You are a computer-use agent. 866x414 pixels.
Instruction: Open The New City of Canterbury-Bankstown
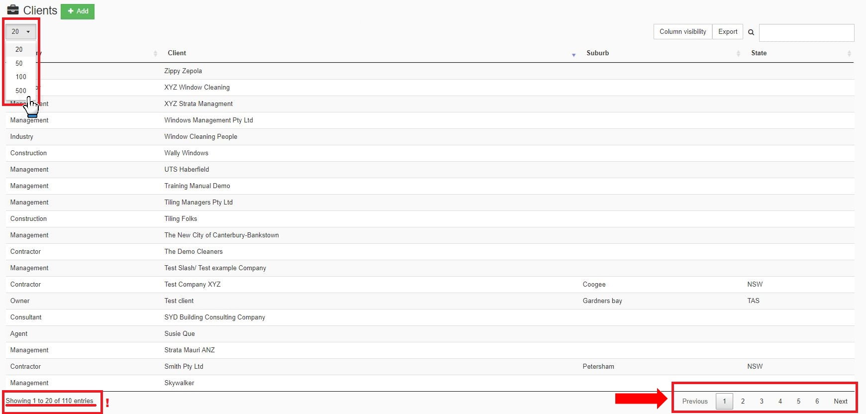point(221,235)
